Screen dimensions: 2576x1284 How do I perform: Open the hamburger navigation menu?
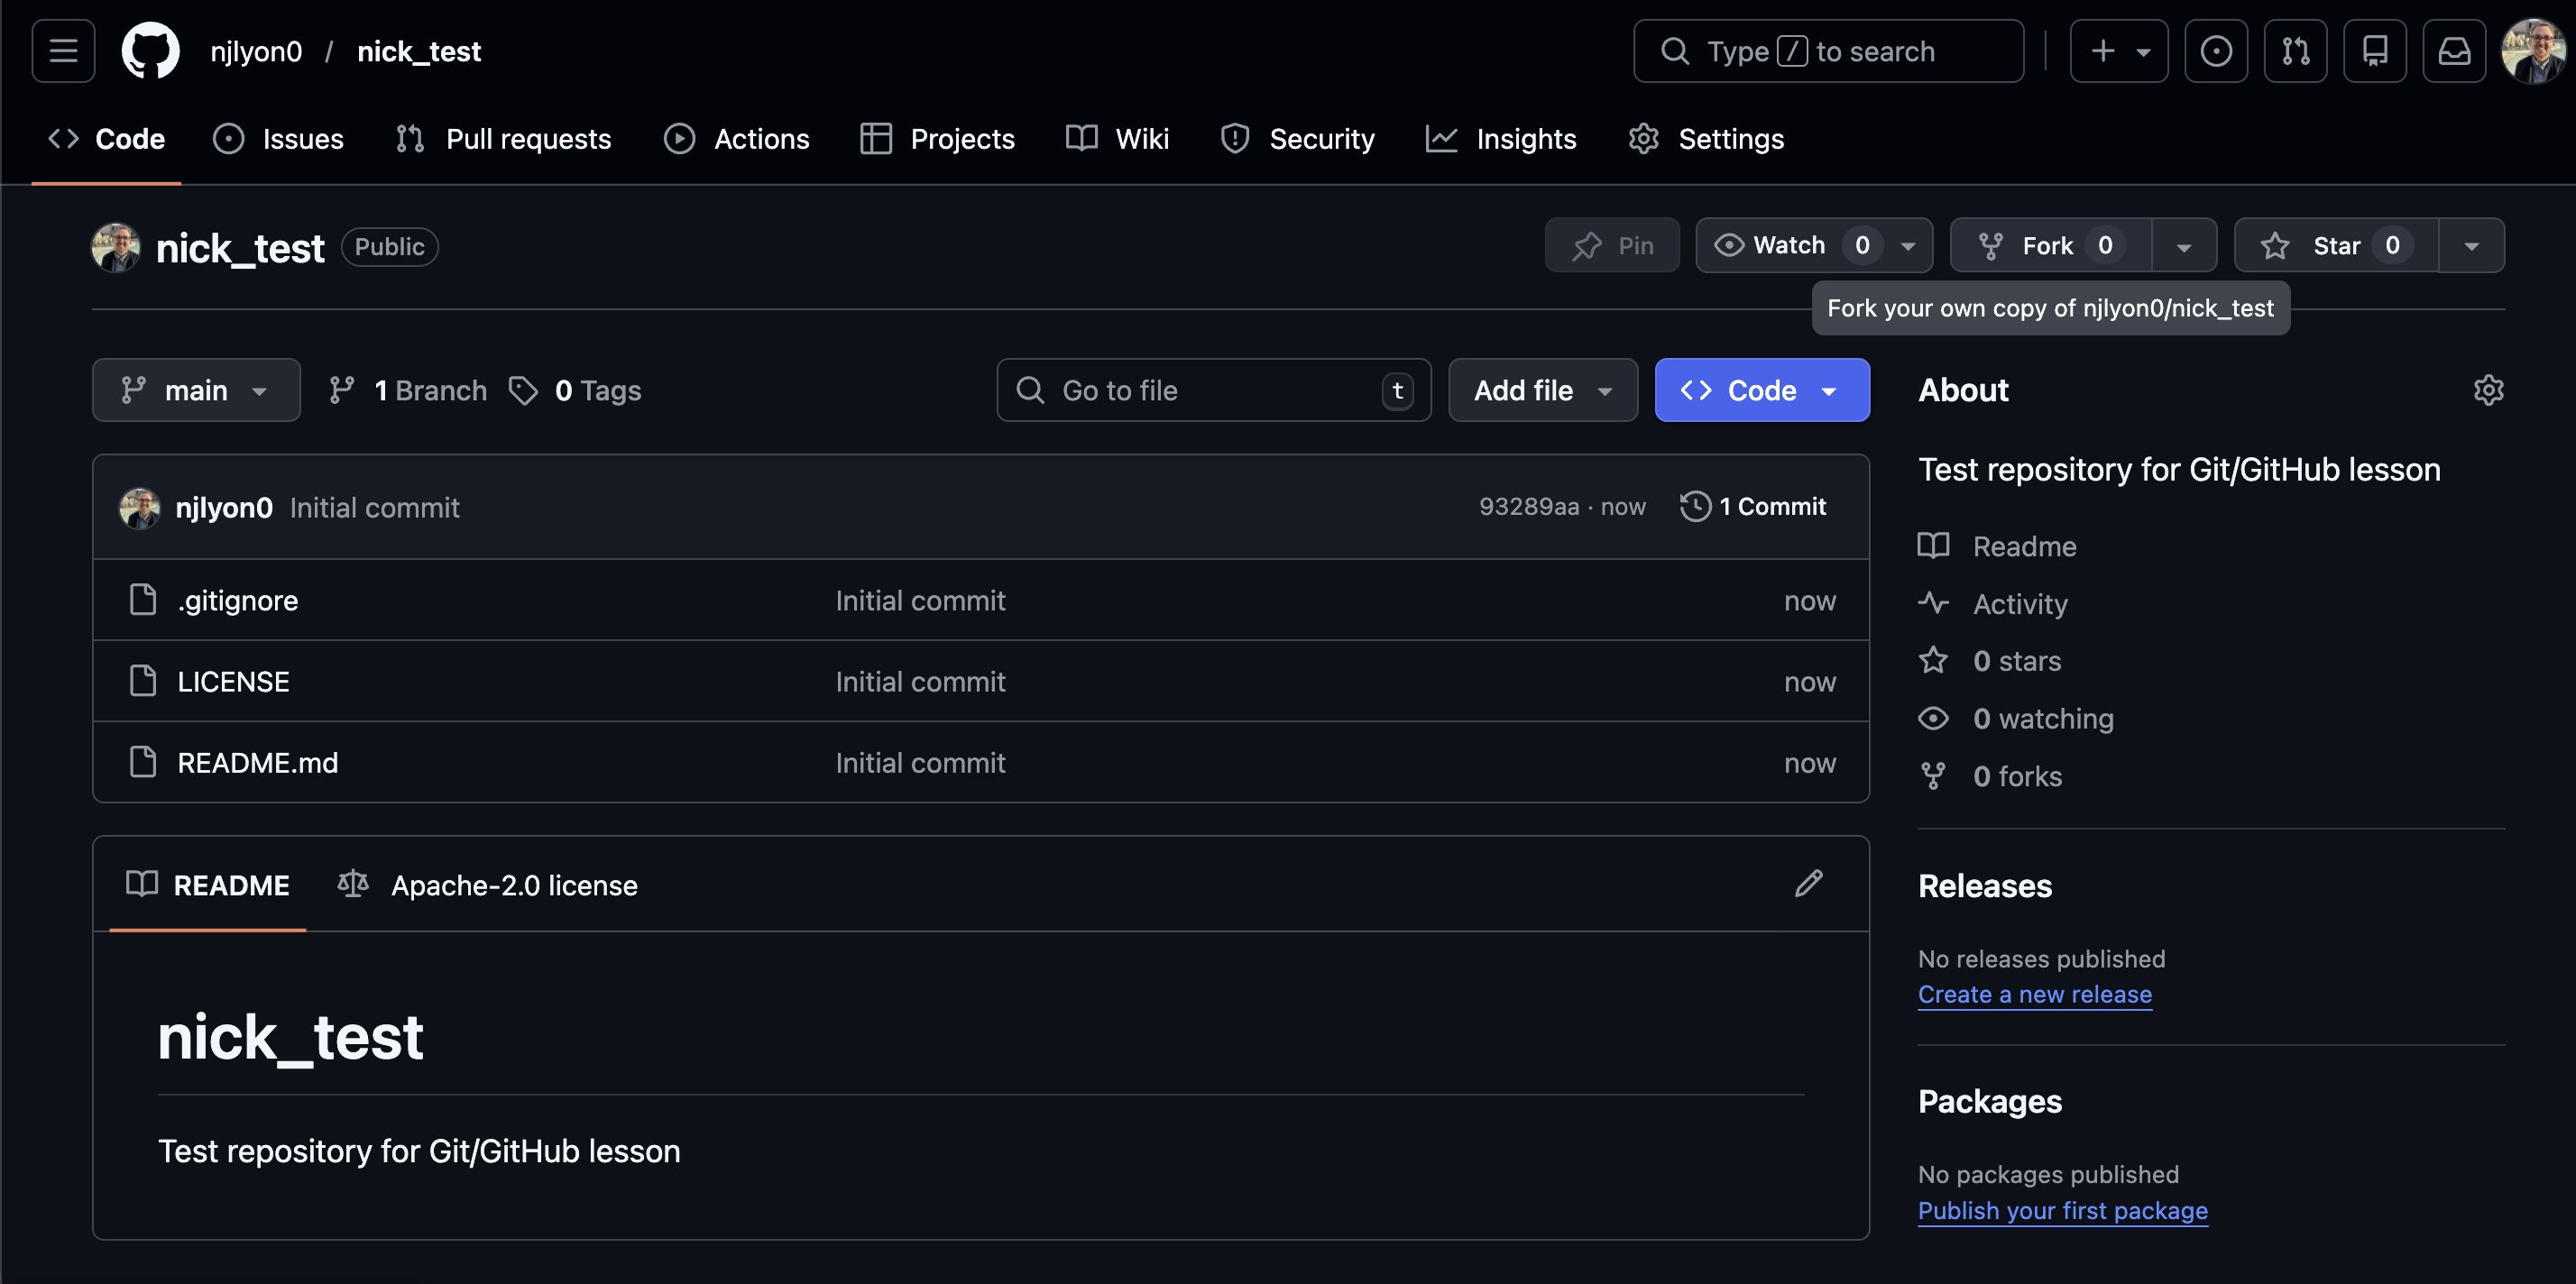point(63,51)
